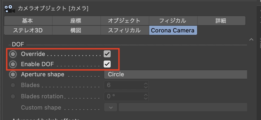This screenshot has height=120, width=261.
Task: Expand the Custom shape dropdown arrow
Action: pos(111,108)
